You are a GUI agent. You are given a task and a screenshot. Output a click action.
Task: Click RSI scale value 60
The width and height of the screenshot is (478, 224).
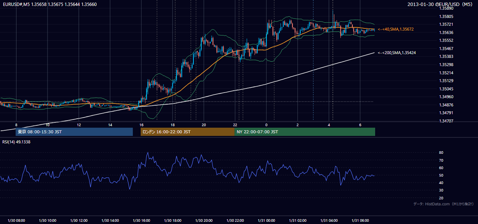(x=441, y=168)
